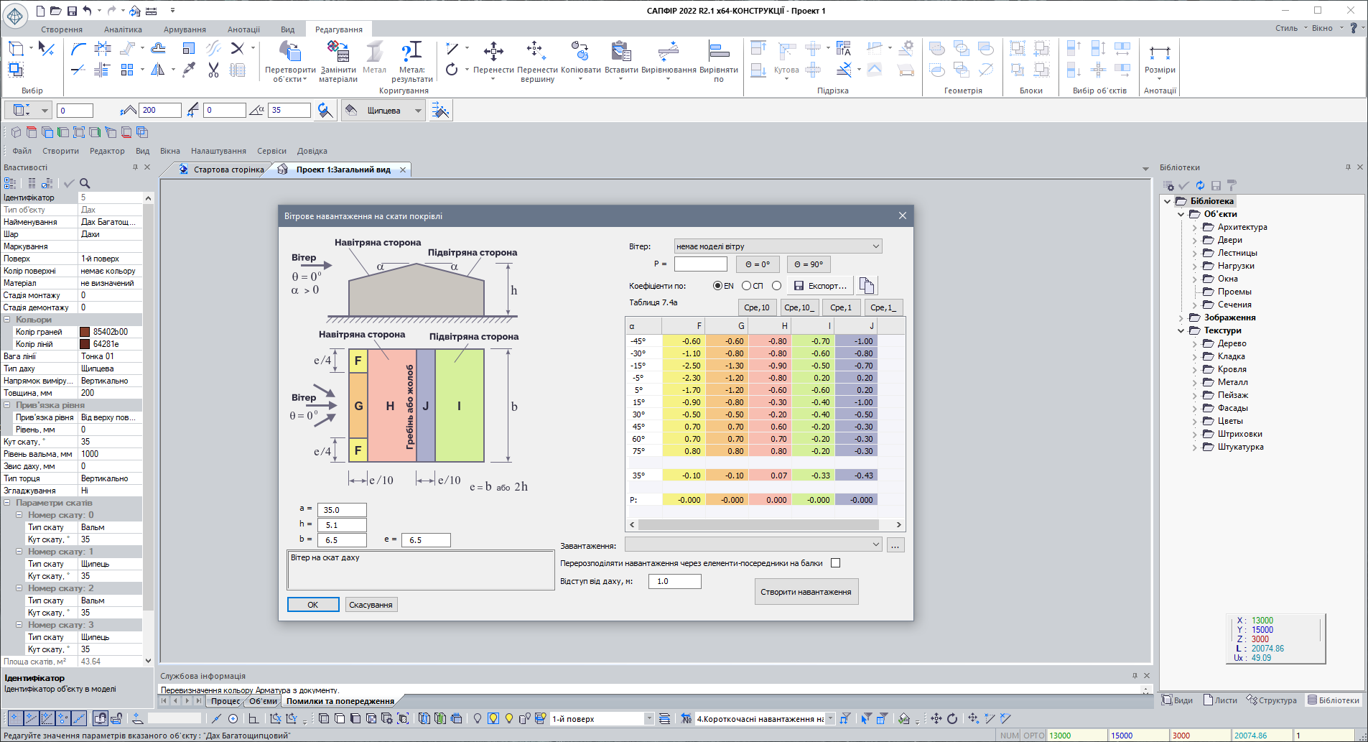Select the EN coefficients radio button
This screenshot has height=742, width=1368.
click(x=717, y=286)
